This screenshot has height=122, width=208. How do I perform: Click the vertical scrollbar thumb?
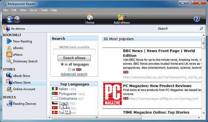(203, 43)
